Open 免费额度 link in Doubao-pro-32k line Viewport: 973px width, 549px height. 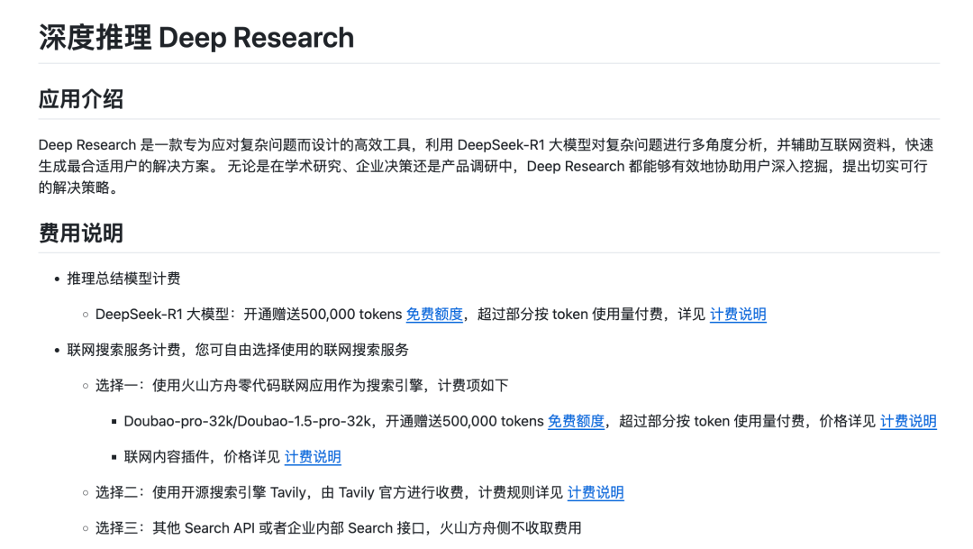pyautogui.click(x=576, y=421)
